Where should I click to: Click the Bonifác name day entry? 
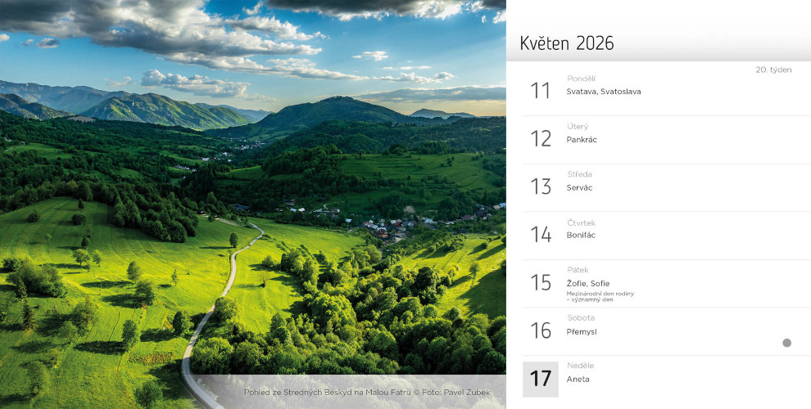pos(581,236)
